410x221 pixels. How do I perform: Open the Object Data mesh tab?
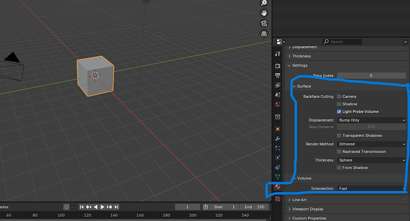coord(278,177)
